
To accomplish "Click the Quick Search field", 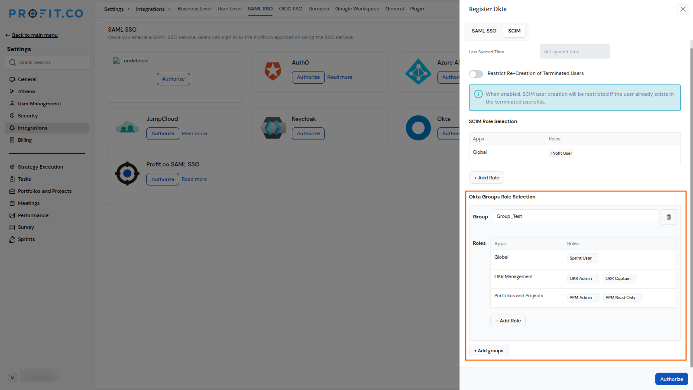I will pos(48,63).
